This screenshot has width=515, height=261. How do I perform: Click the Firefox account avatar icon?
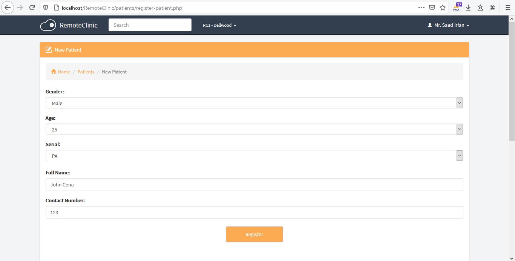[492, 8]
